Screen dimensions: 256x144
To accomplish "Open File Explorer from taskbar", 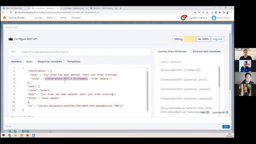I will [16, 135].
